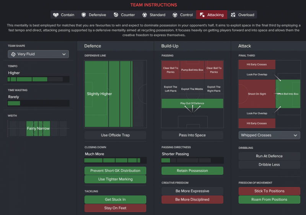Click the Control mentality icon
Image resolution: width=306 pixels, height=215 pixels.
(x=175, y=15)
